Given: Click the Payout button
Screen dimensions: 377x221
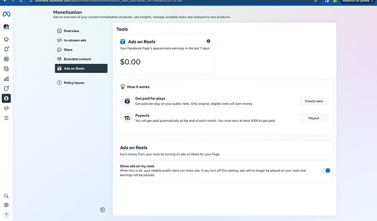Looking at the screenshot, I should [x=314, y=118].
